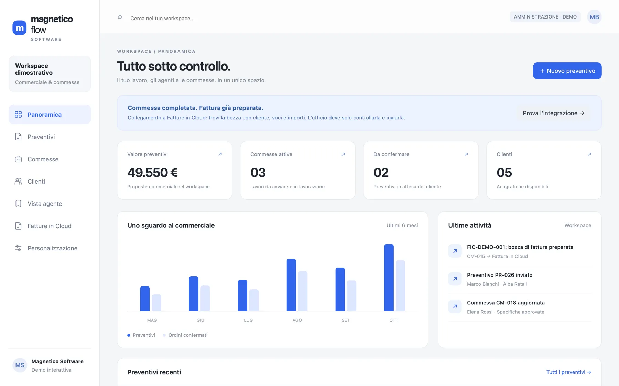Click the magnetico flow logo icon

click(x=19, y=28)
